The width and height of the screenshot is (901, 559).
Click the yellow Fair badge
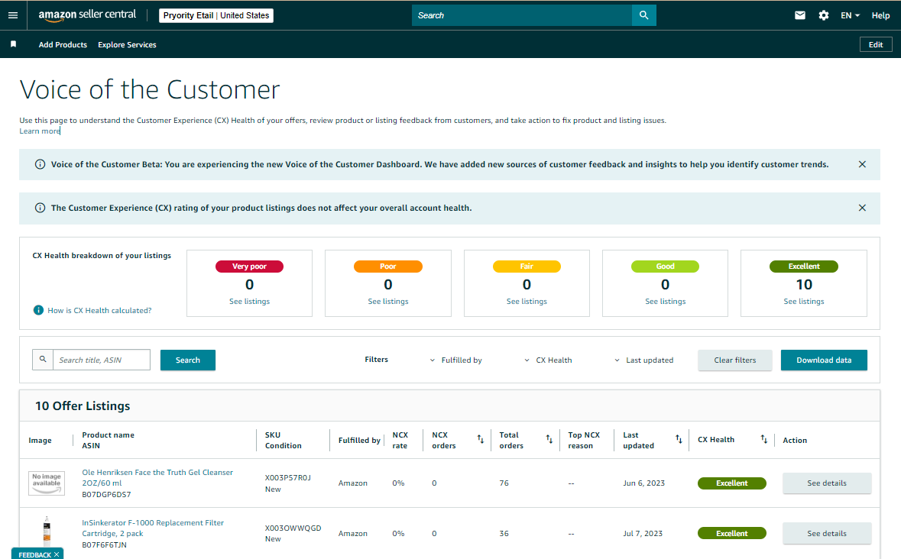[527, 267]
